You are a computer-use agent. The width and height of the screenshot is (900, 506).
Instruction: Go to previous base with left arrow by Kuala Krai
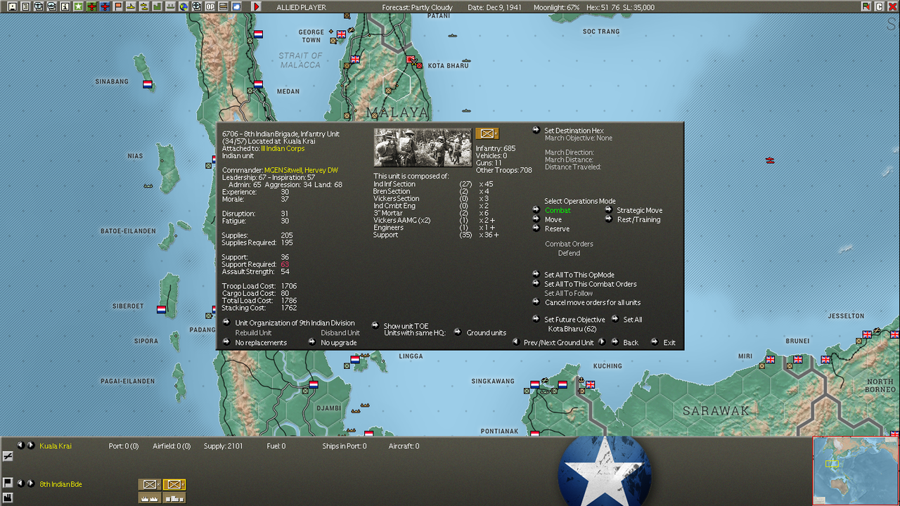tap(20, 446)
